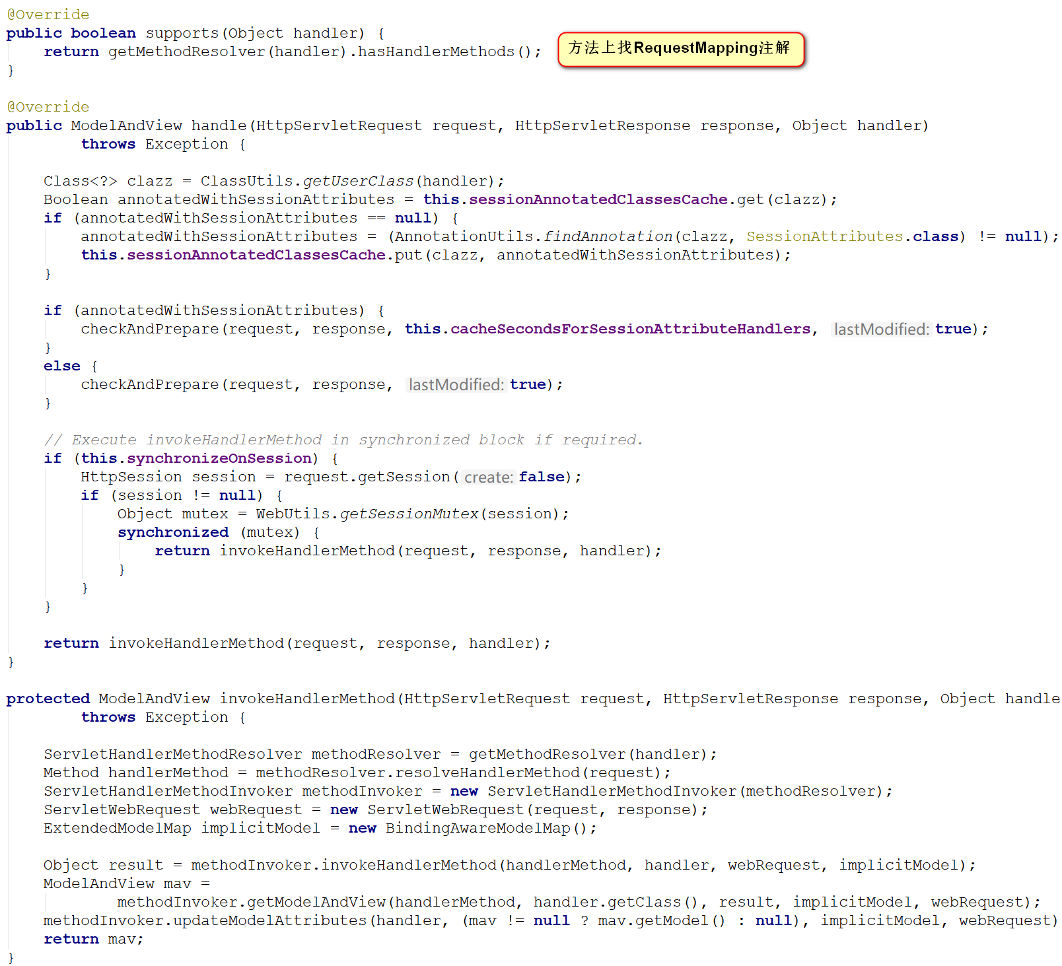The width and height of the screenshot is (1062, 966).
Task: Click the else keyword
Action: (62, 366)
